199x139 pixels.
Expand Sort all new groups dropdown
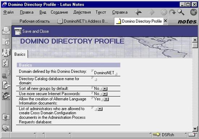point(105,89)
